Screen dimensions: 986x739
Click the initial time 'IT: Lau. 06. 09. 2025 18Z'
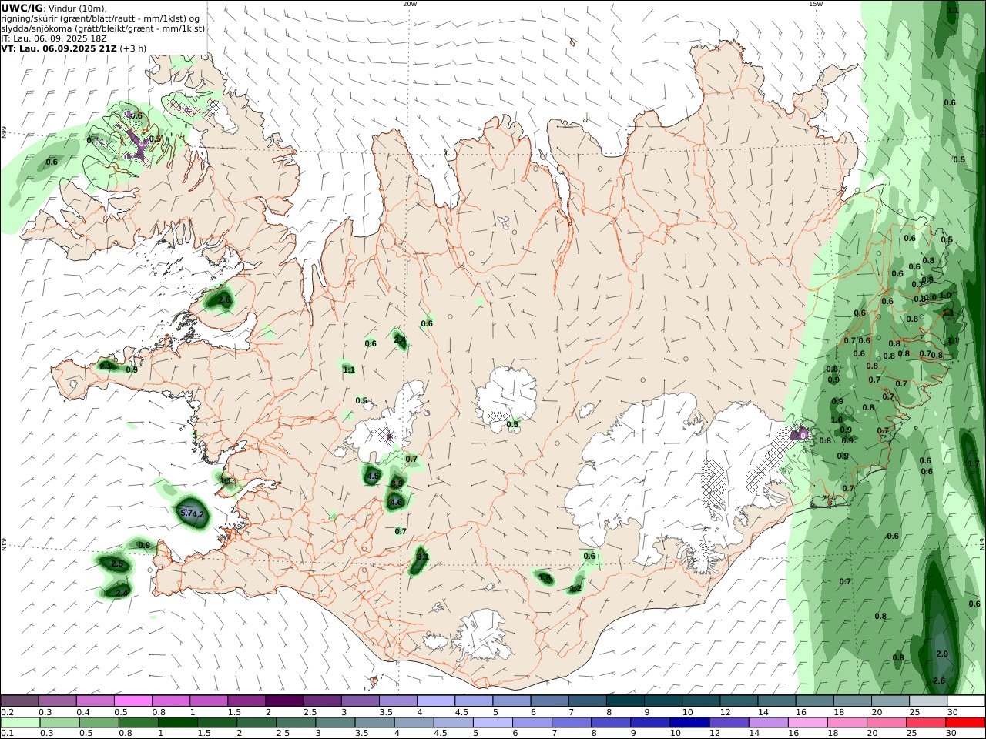click(54, 38)
